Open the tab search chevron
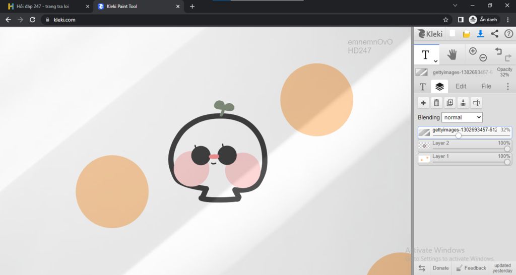 (455, 6)
